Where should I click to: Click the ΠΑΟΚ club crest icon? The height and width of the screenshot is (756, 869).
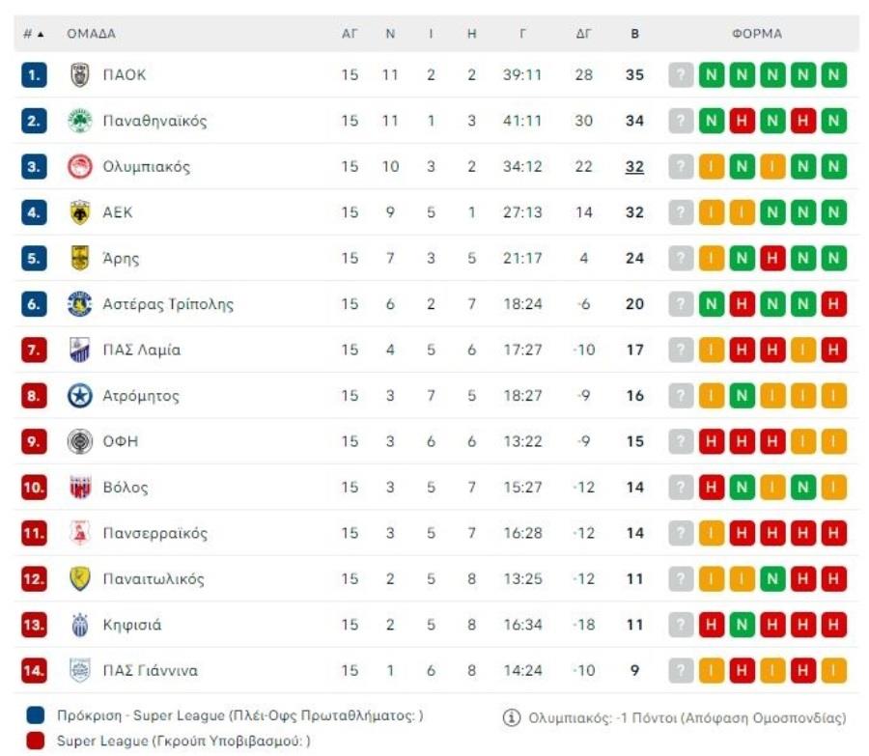80,75
